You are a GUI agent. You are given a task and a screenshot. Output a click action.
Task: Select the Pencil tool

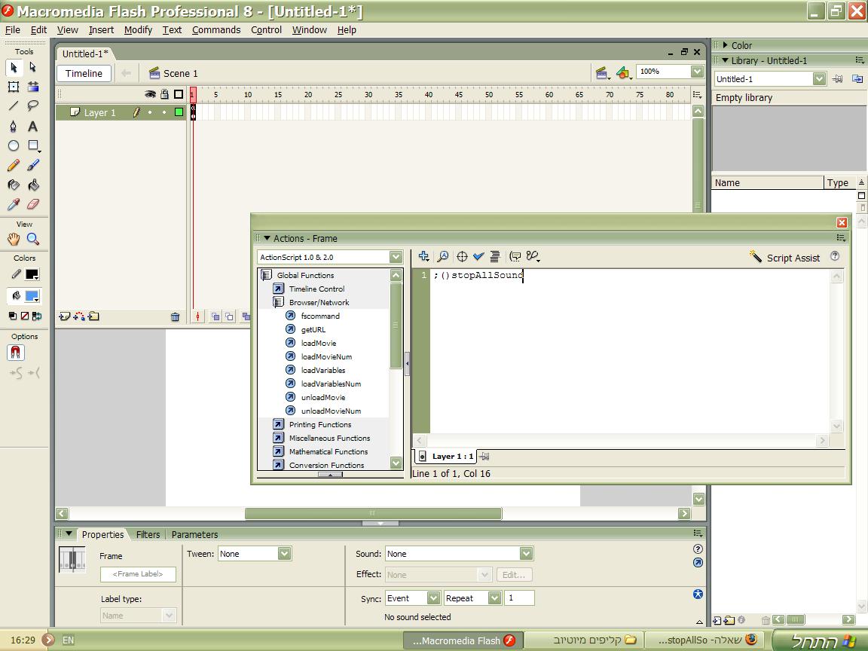14,166
